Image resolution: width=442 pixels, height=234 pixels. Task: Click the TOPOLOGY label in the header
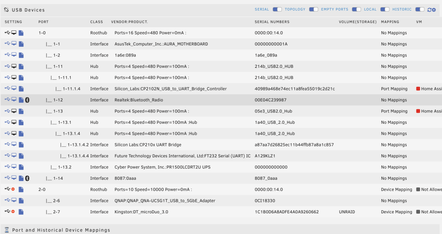coord(295,9)
